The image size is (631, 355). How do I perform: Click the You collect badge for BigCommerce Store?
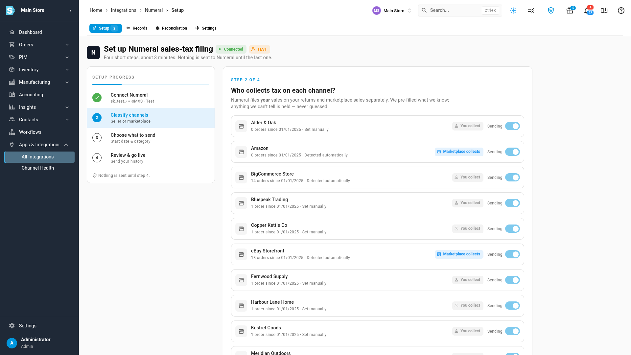point(468,177)
